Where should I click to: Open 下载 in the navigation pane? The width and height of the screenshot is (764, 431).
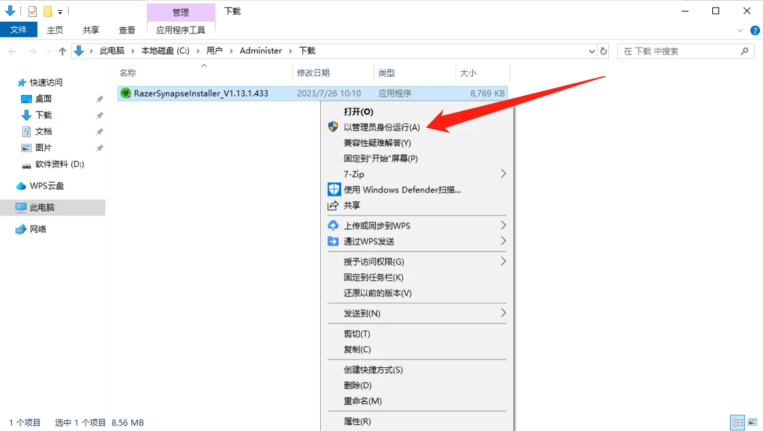click(43, 115)
